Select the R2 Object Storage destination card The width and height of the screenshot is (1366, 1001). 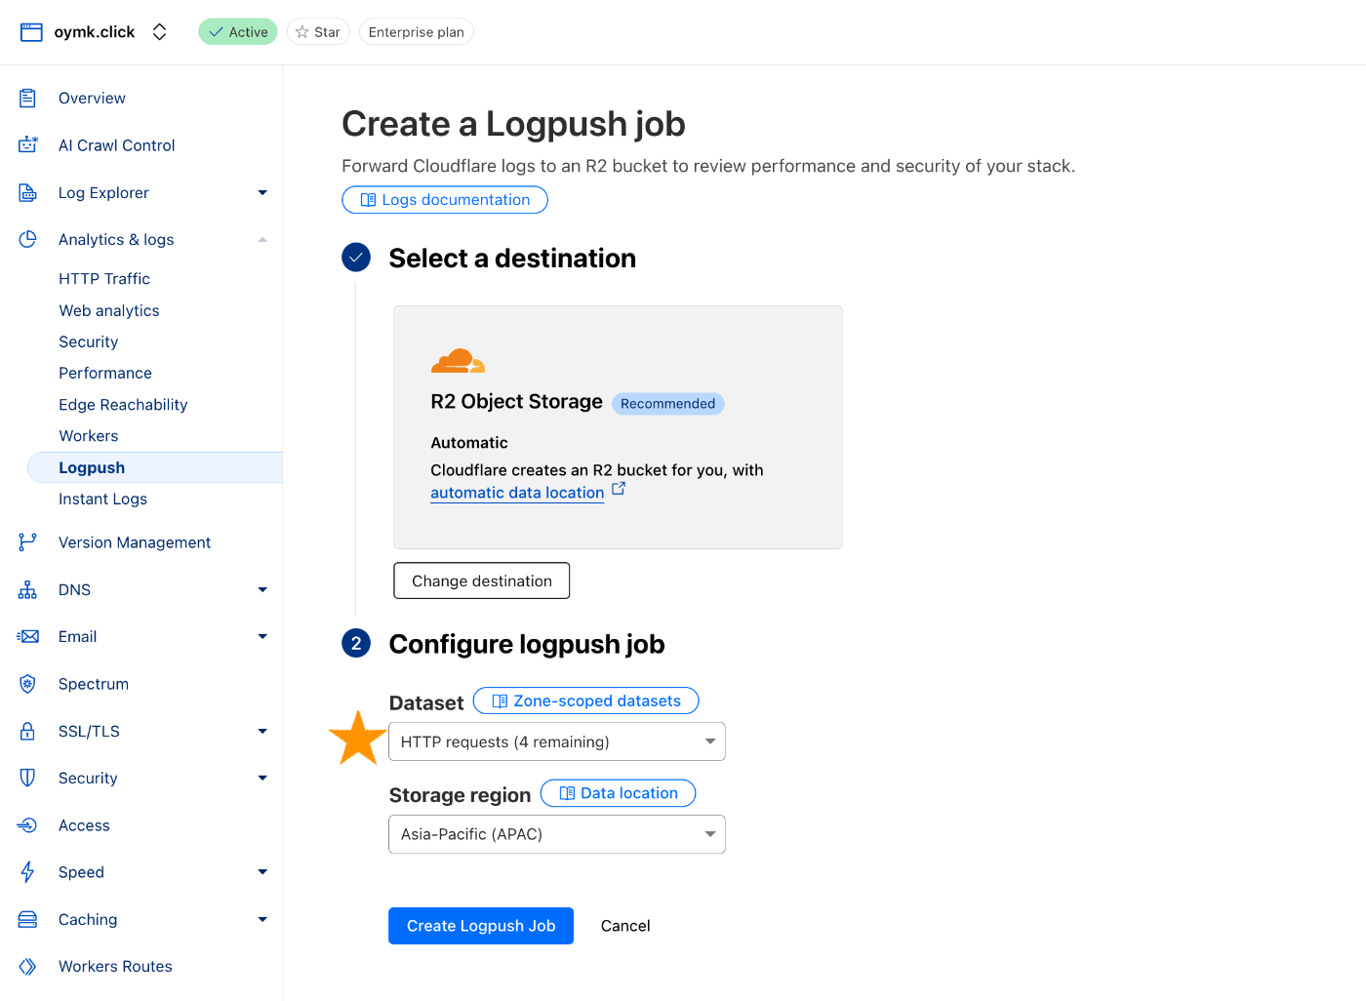click(x=617, y=427)
